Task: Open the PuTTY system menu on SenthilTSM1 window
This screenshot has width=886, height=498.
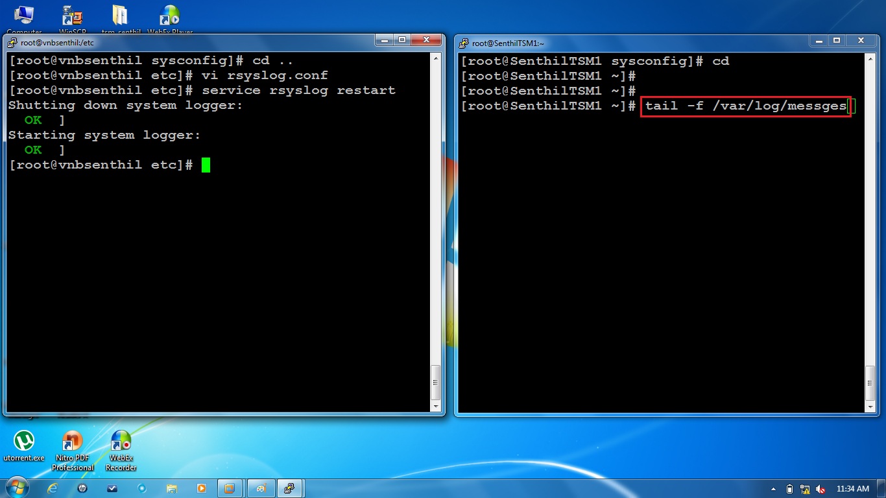Action: click(x=462, y=43)
